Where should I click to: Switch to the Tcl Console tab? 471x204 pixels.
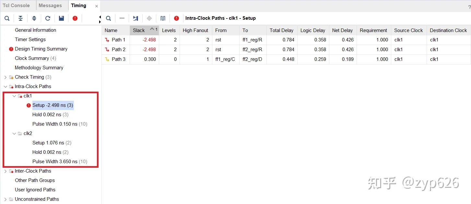click(16, 6)
